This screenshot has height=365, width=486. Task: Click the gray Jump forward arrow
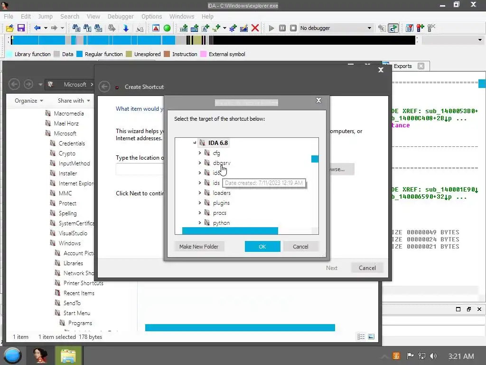(54, 28)
